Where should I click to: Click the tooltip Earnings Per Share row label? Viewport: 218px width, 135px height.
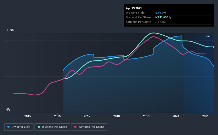click(x=138, y=22)
